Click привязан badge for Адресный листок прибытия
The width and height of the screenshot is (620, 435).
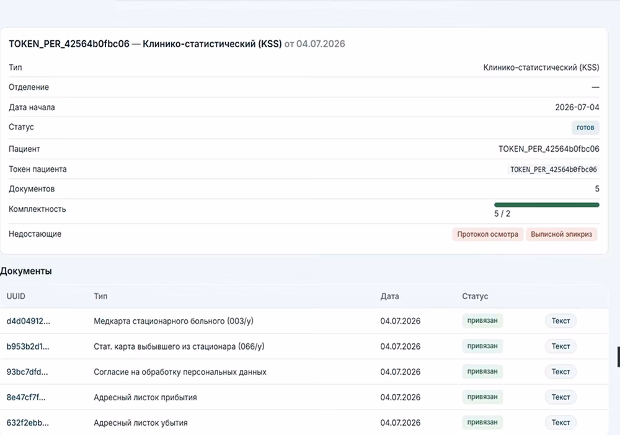pos(482,397)
